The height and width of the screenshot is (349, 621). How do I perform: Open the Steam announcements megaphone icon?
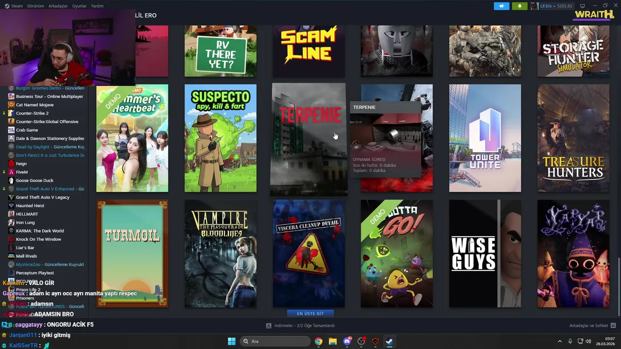(x=502, y=6)
